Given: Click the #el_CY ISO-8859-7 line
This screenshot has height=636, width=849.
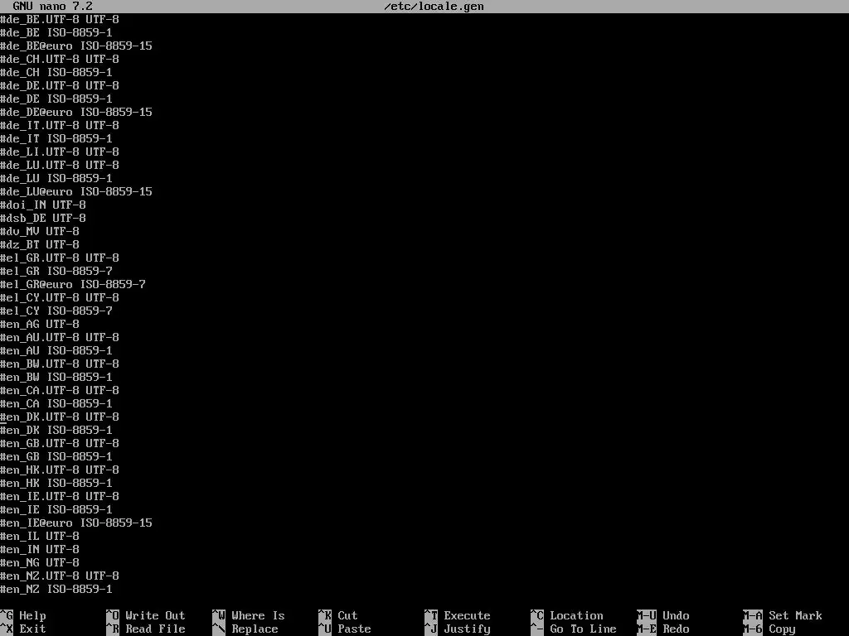Looking at the screenshot, I should click(56, 311).
